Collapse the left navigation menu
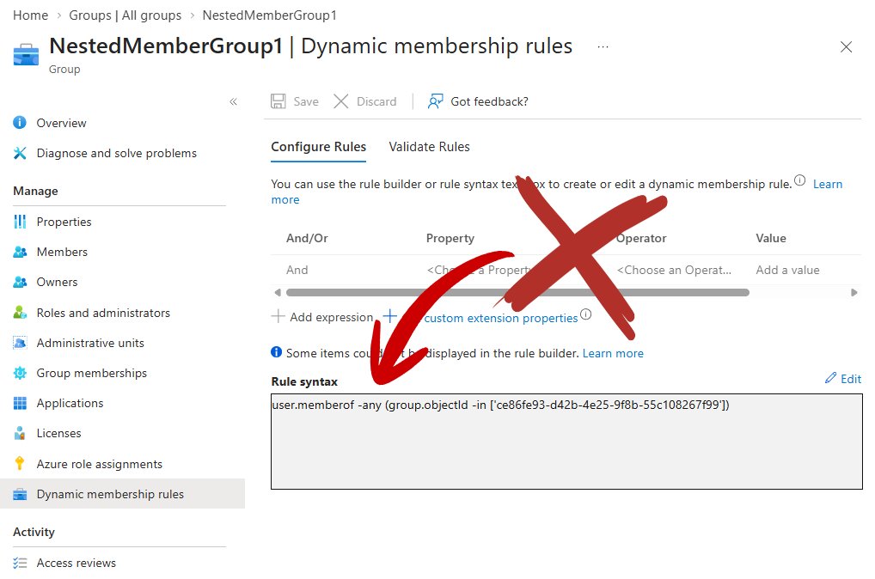This screenshot has height=579, width=875. click(x=233, y=101)
